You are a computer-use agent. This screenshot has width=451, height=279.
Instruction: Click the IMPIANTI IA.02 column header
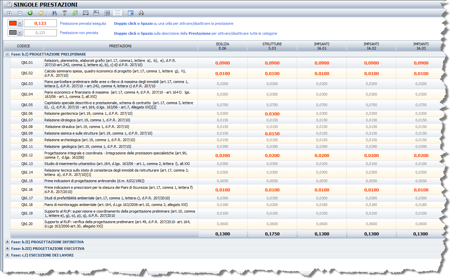tap(371, 46)
